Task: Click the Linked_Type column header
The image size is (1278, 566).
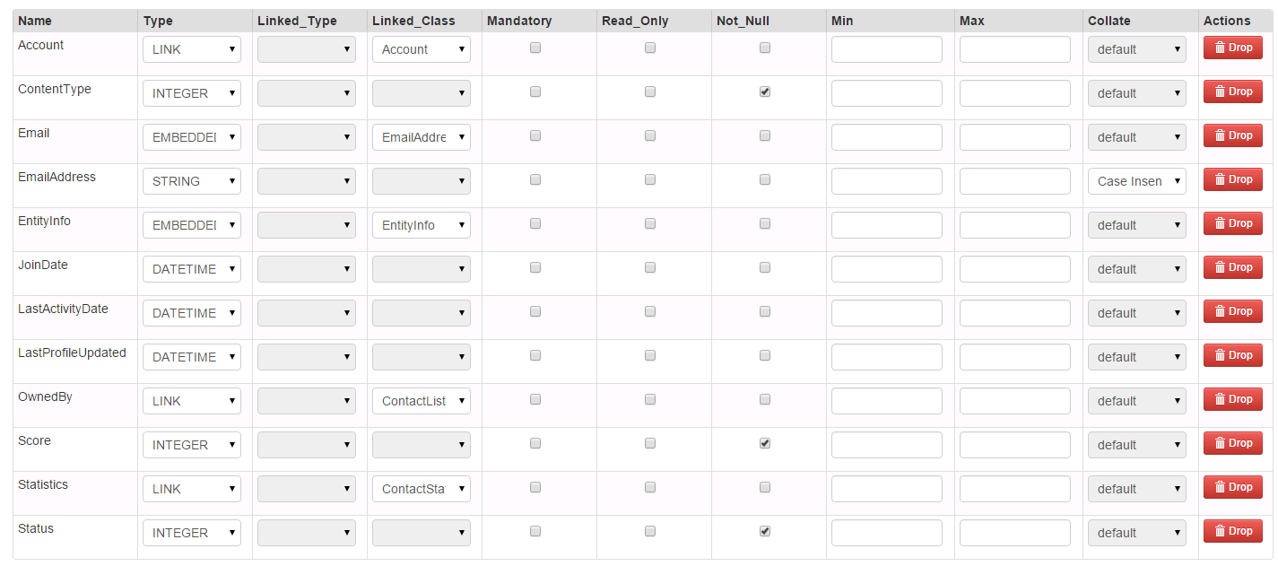Action: pyautogui.click(x=297, y=21)
